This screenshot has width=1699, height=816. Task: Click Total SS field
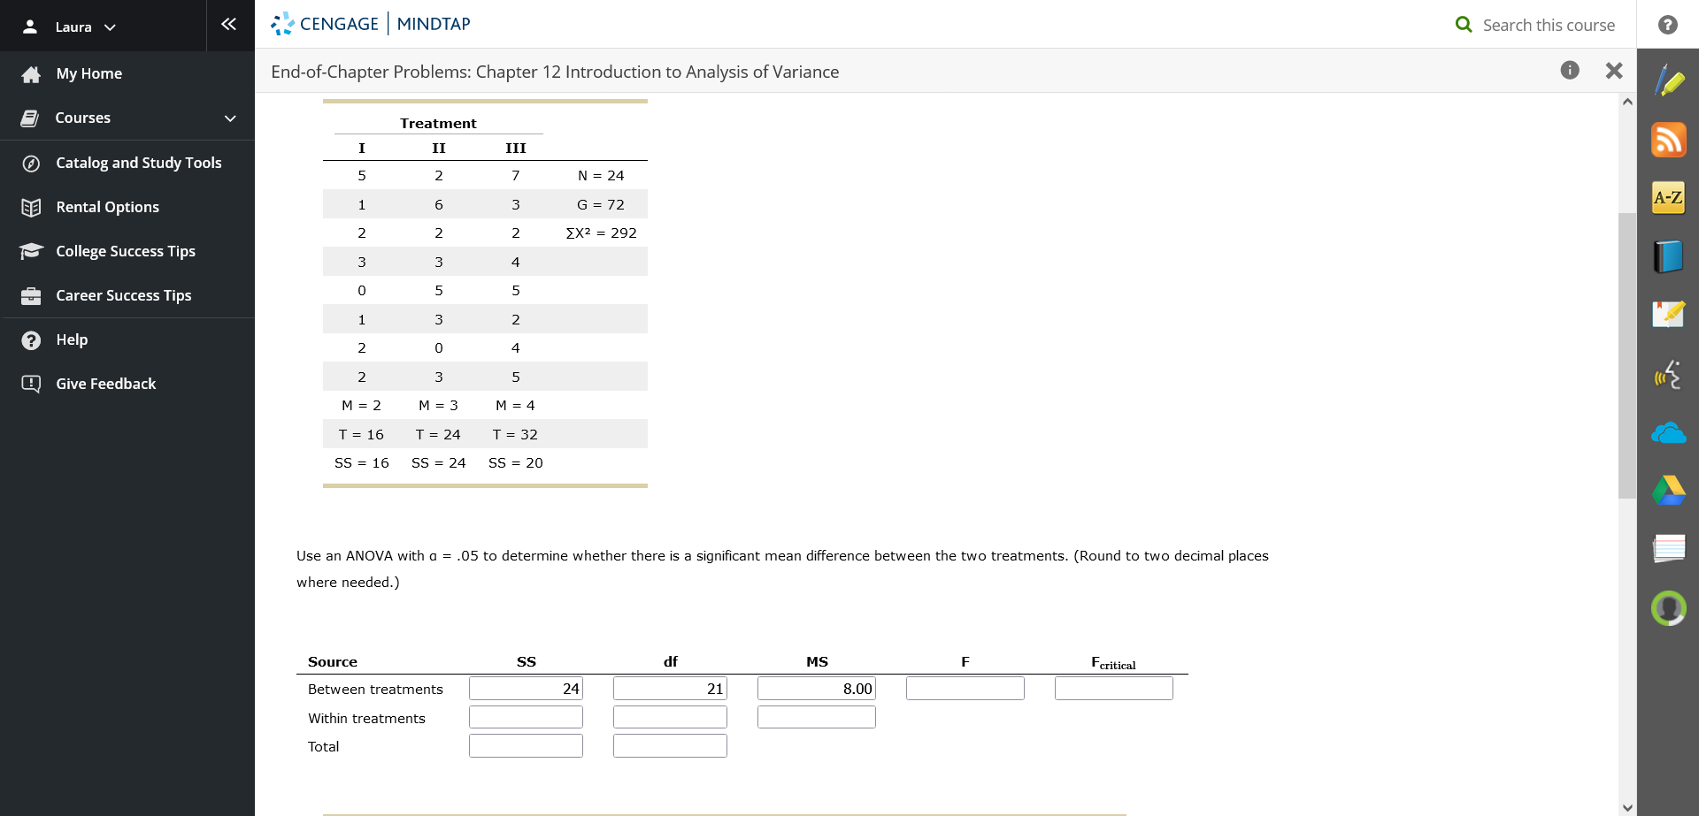point(526,746)
